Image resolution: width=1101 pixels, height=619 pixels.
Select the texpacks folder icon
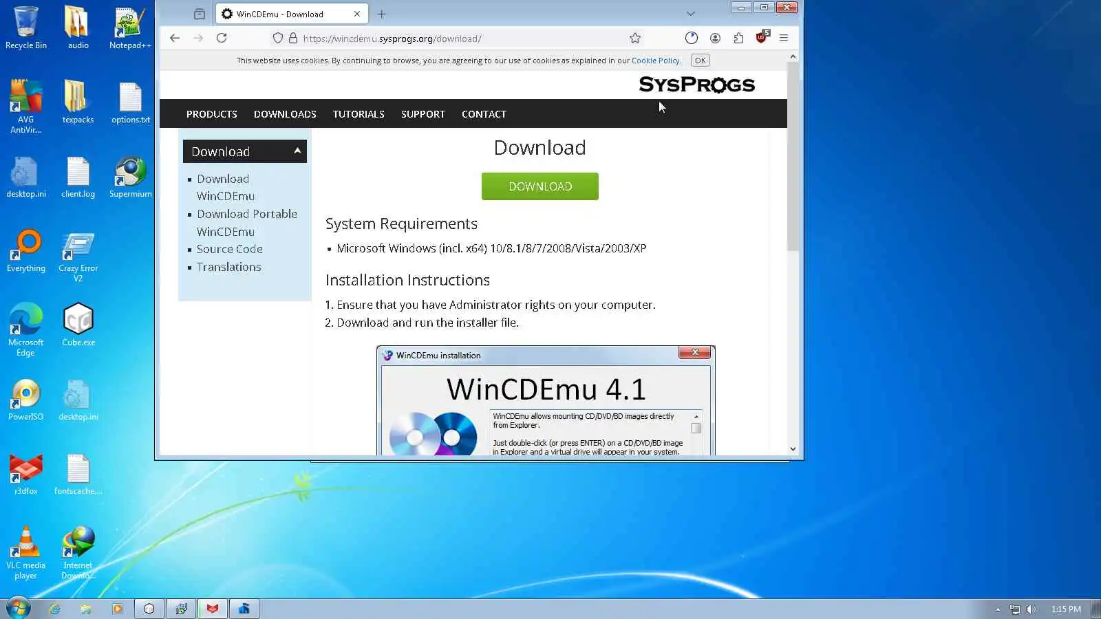click(78, 102)
